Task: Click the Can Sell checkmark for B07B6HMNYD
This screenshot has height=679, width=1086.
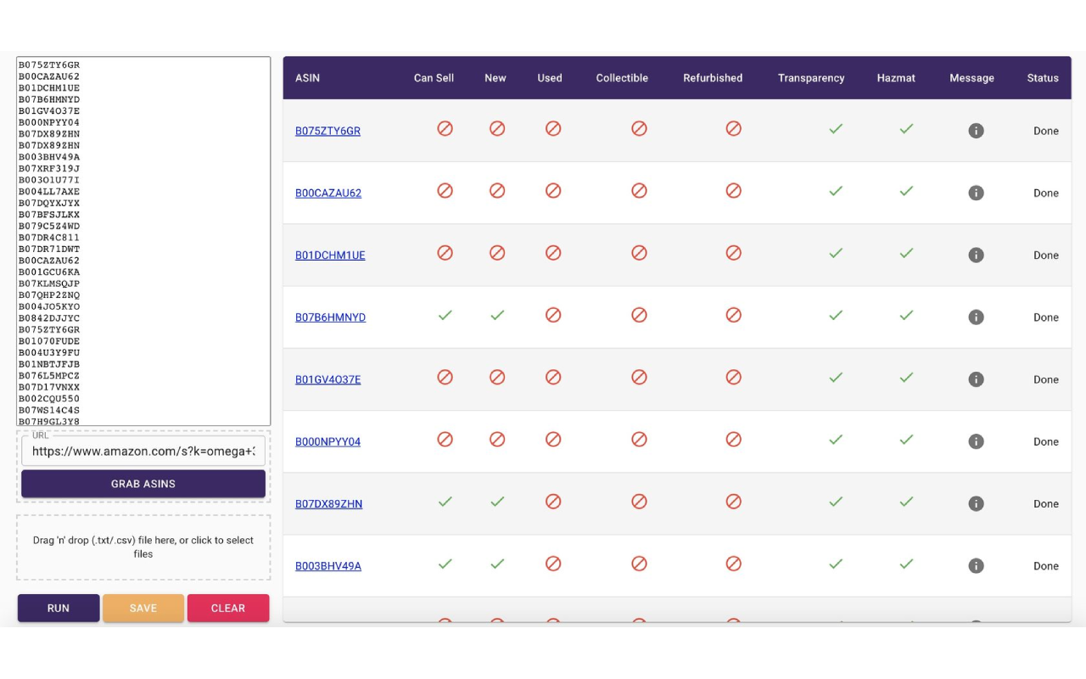Action: click(445, 315)
